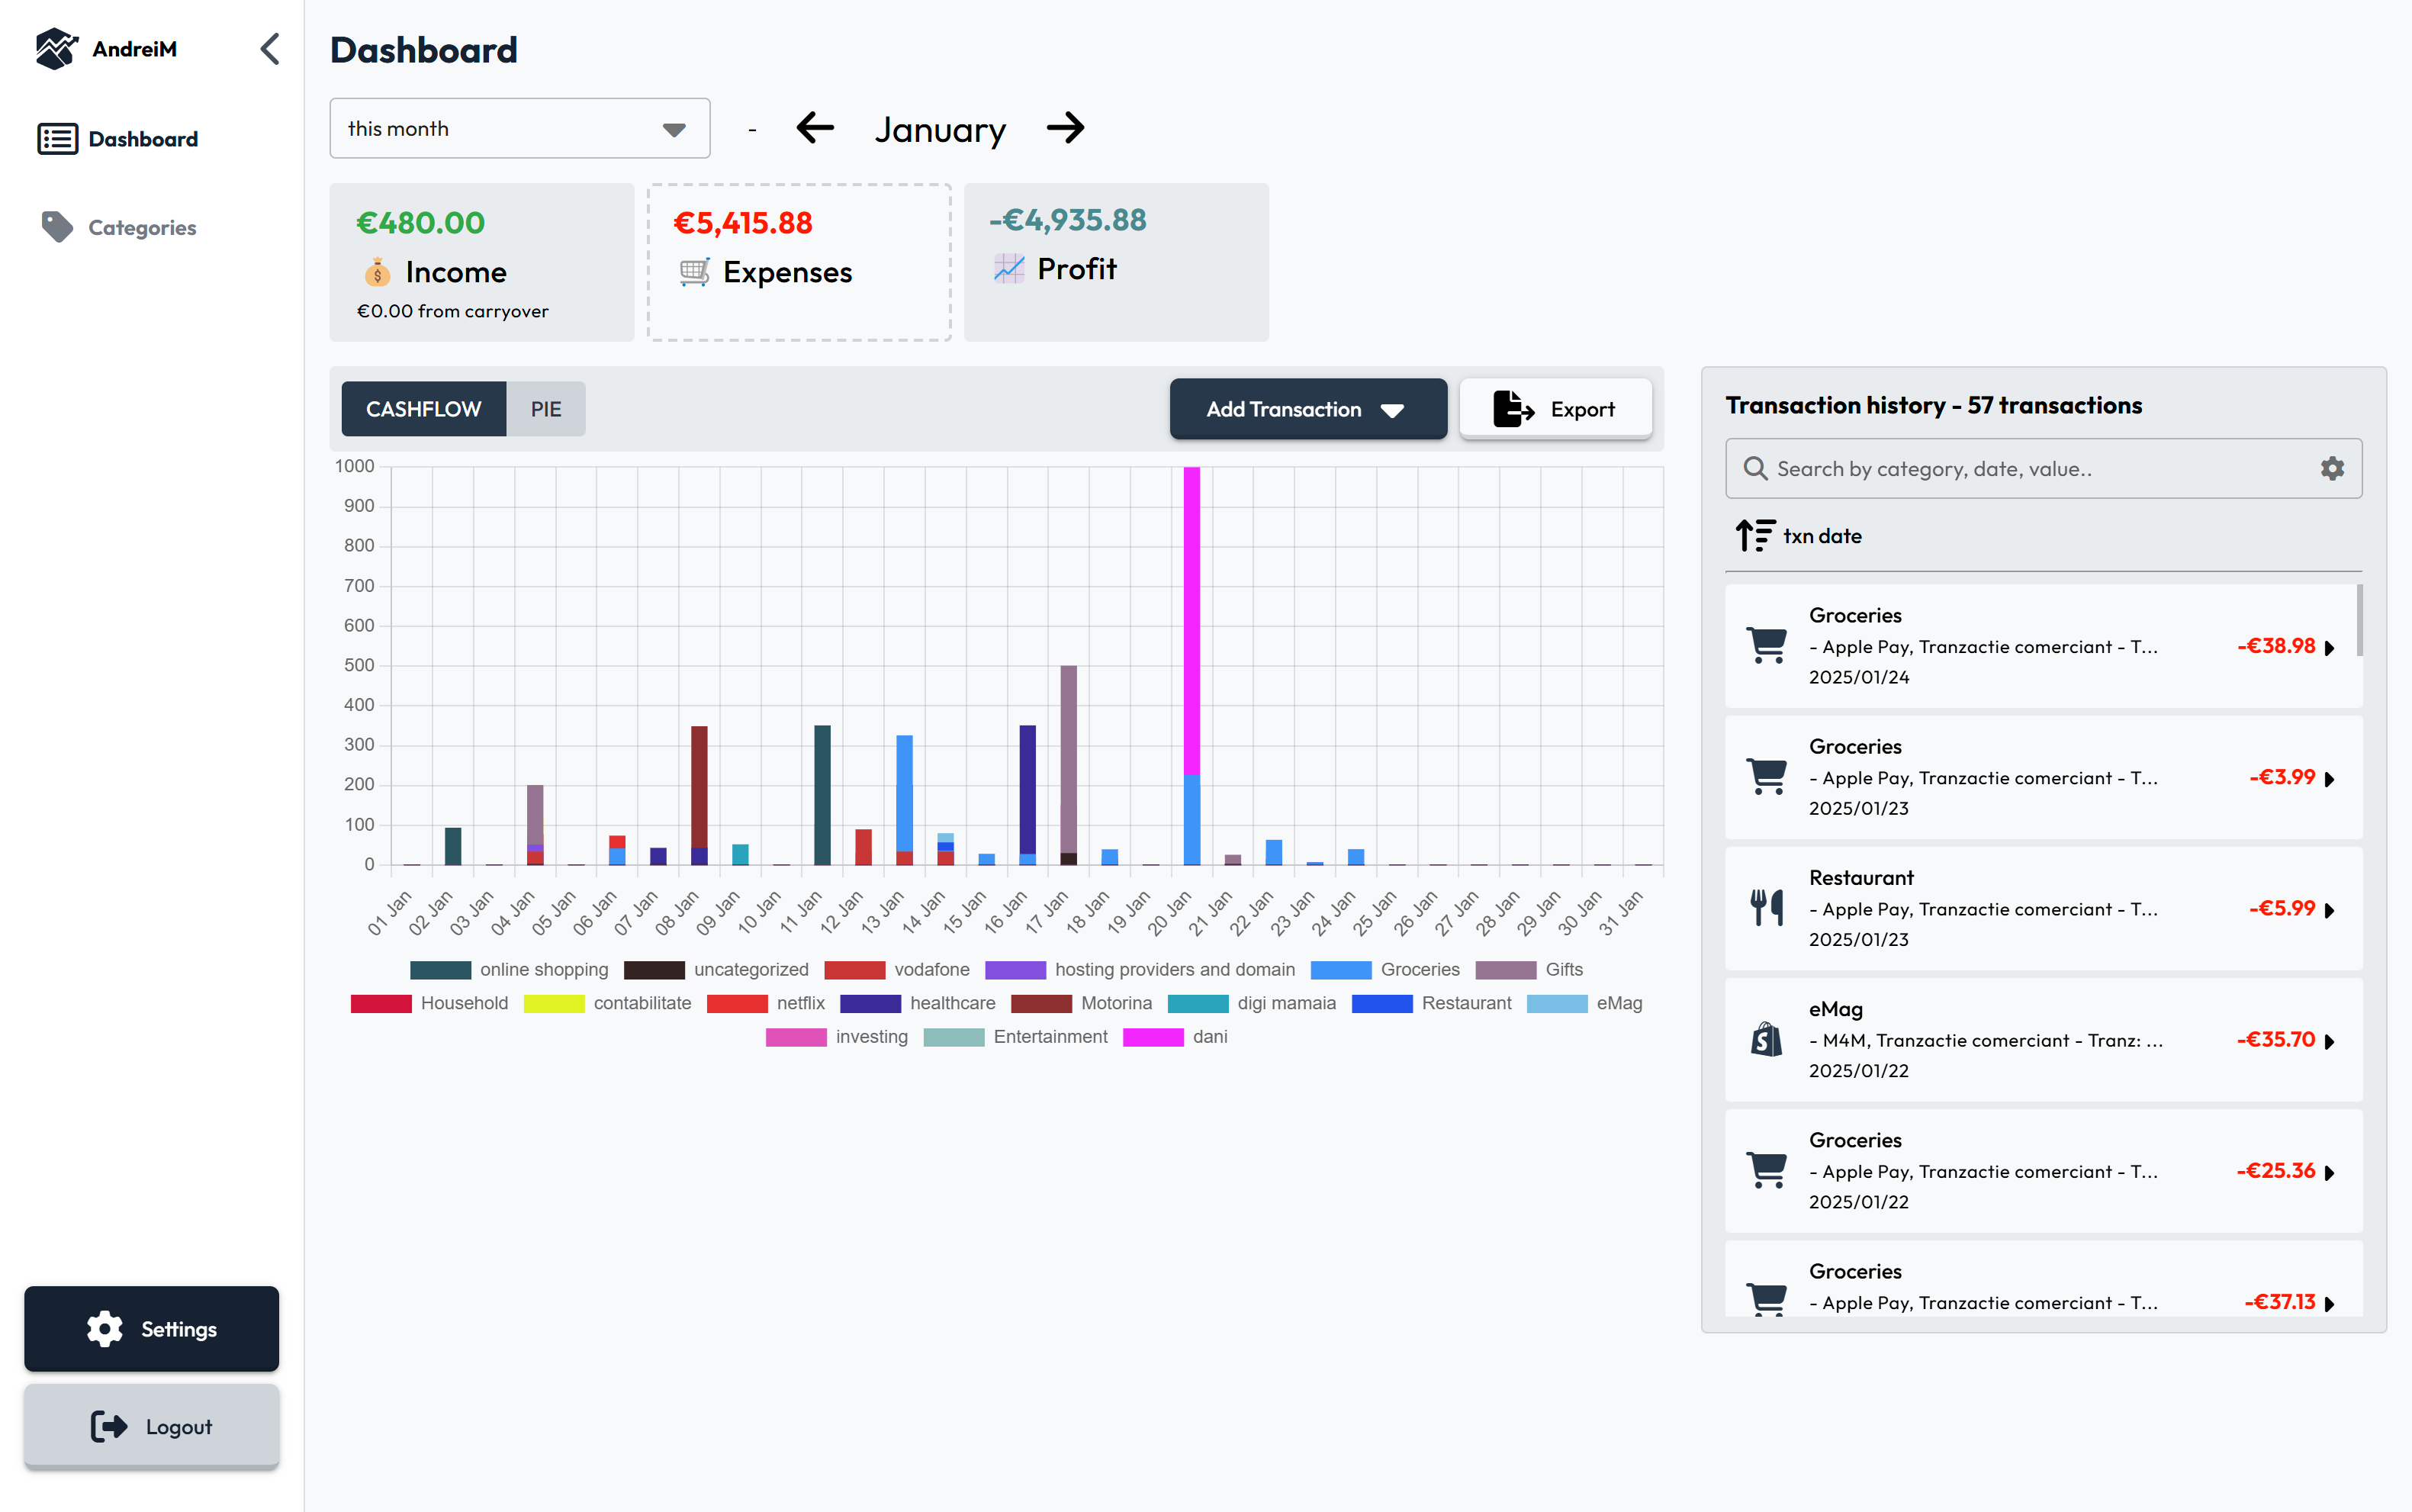
Task: Click the tall dani bar on 20 Jan
Action: [1191, 620]
